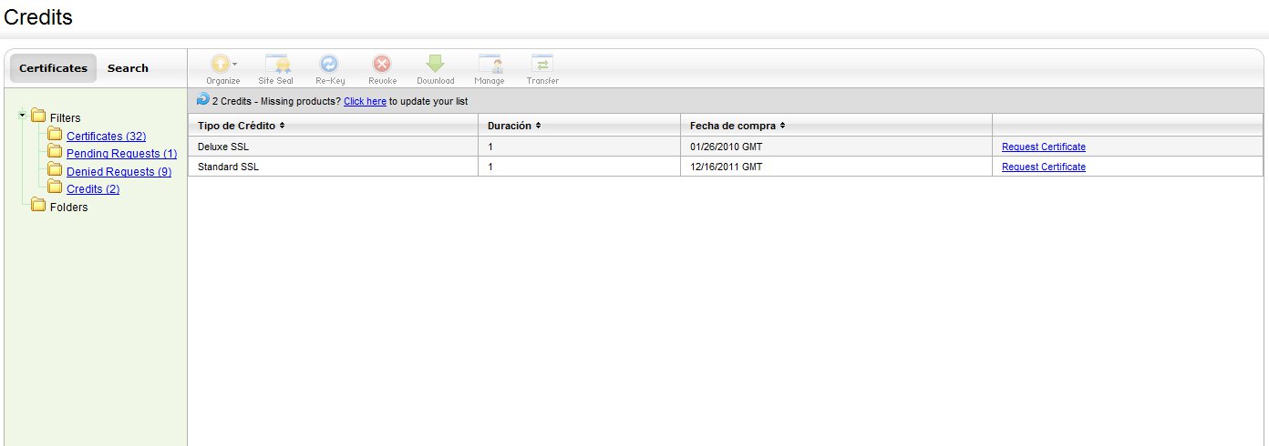Click the Organize toolbar icon
This screenshot has width=1269, height=446.
[222, 65]
